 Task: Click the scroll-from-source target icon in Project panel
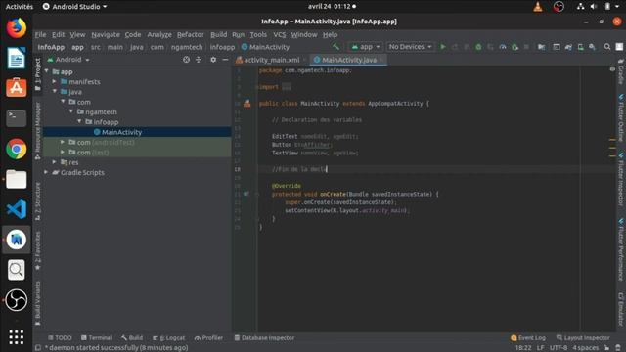click(x=186, y=60)
